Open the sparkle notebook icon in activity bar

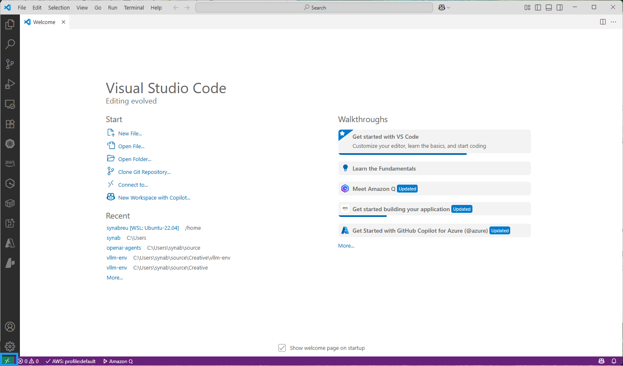10,223
